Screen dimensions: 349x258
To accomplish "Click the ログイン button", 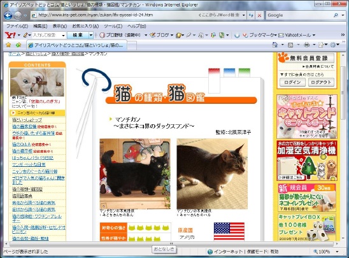I will [x=292, y=82].
